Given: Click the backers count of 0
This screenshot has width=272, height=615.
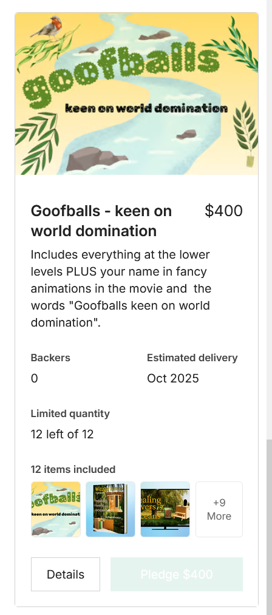Looking at the screenshot, I should click(x=35, y=378).
